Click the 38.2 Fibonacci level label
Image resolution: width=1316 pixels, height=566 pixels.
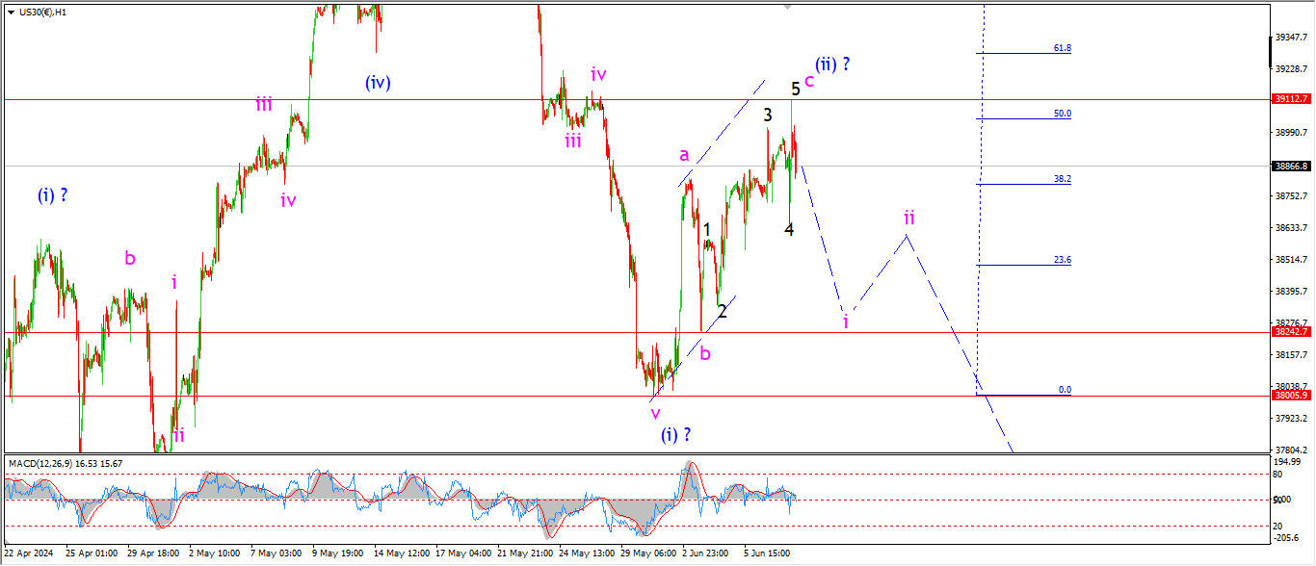[1063, 179]
